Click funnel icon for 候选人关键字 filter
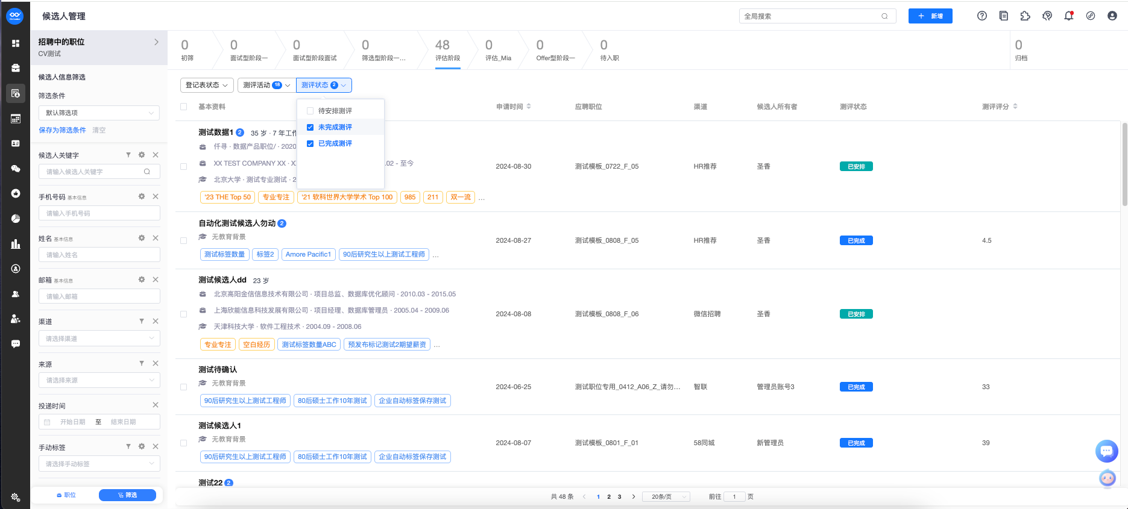This screenshot has height=509, width=1128. (x=128, y=155)
